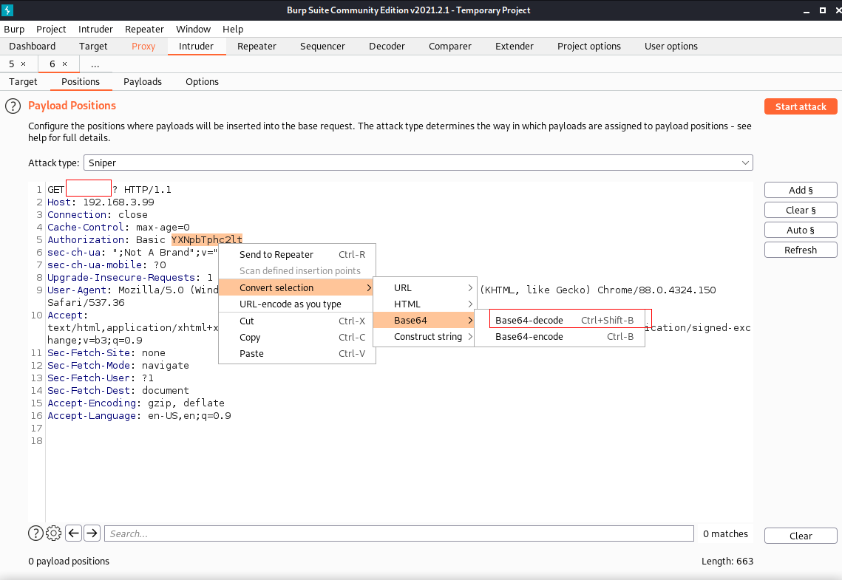Click the Accept-Language header line

click(x=139, y=416)
